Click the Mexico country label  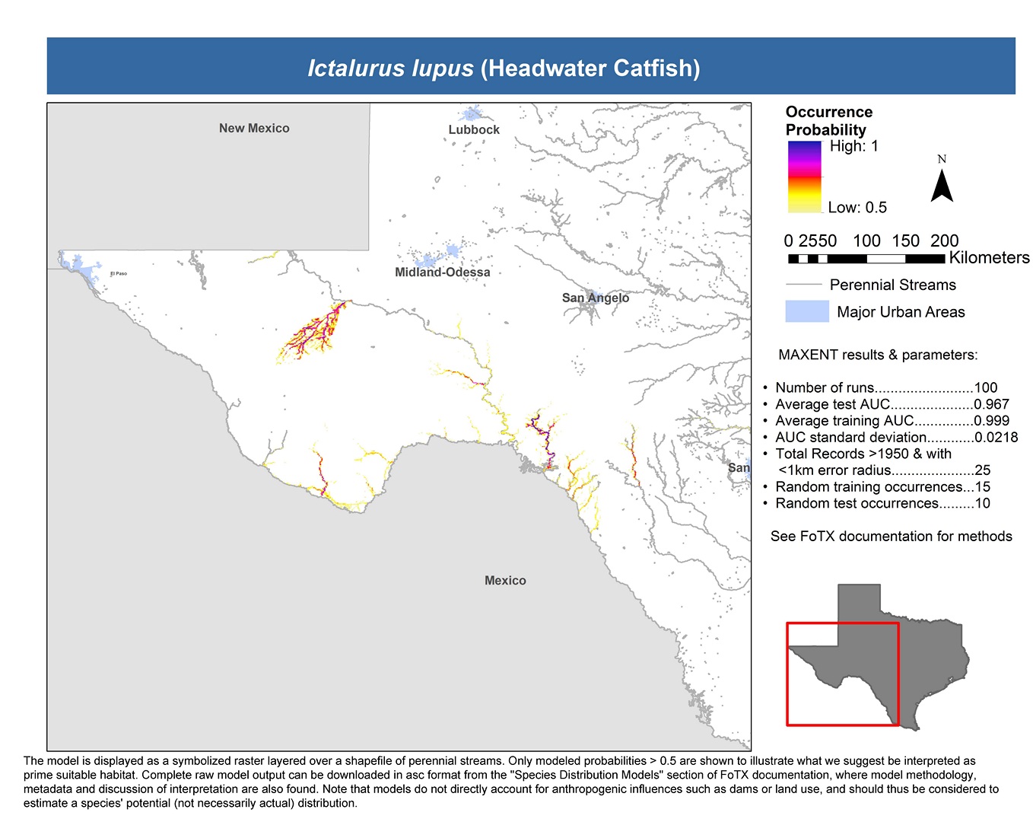click(505, 581)
